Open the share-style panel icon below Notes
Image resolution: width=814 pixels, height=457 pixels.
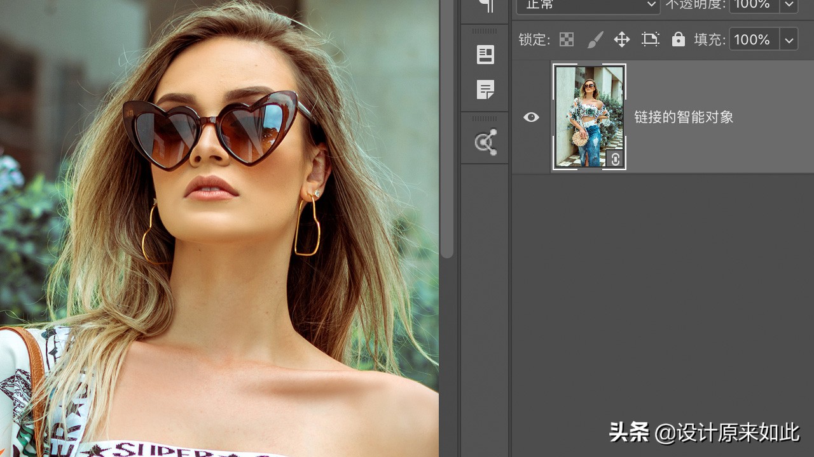tap(486, 142)
